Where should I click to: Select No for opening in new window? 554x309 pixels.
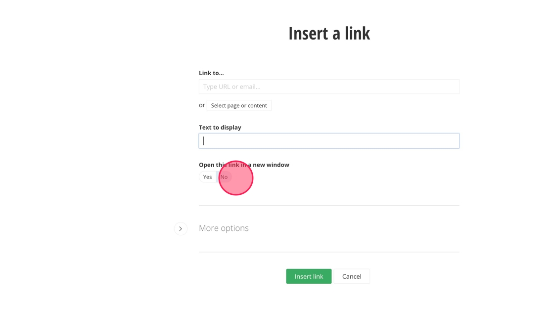[x=224, y=177]
